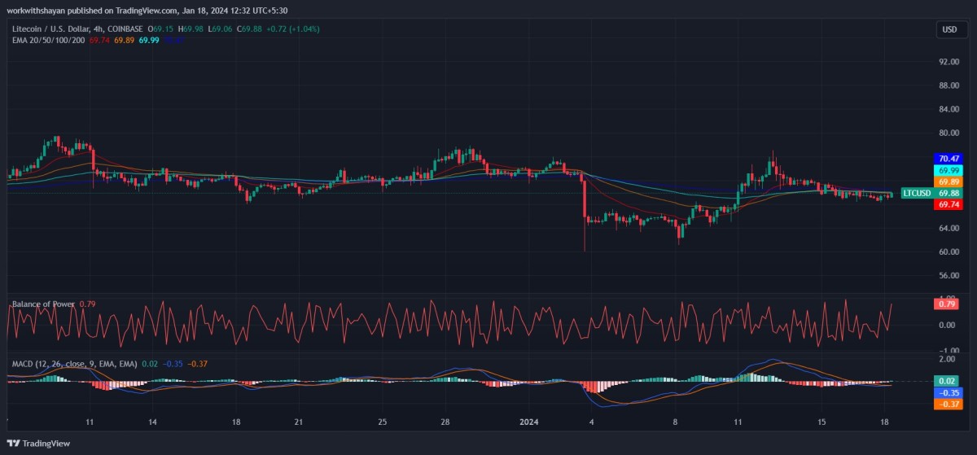Image resolution: width=977 pixels, height=455 pixels.
Task: Click the 2024 marker on the time axis
Action: (x=528, y=423)
